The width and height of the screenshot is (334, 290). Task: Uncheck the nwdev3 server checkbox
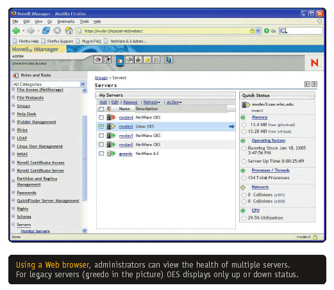[x=101, y=127]
